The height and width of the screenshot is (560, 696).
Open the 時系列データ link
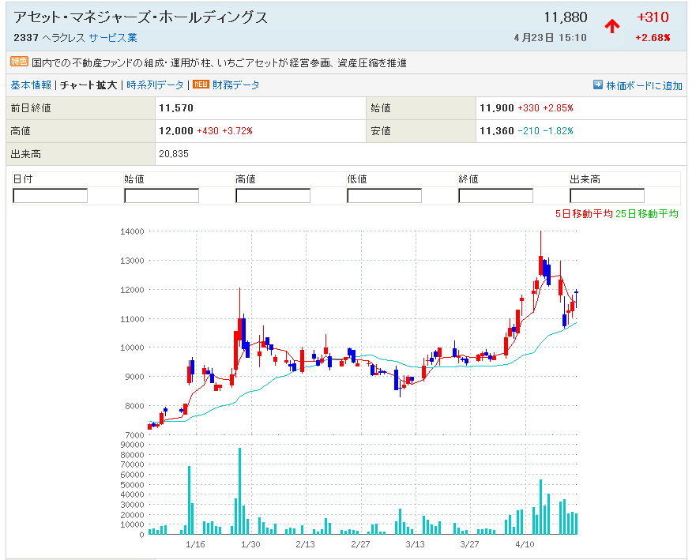155,85
